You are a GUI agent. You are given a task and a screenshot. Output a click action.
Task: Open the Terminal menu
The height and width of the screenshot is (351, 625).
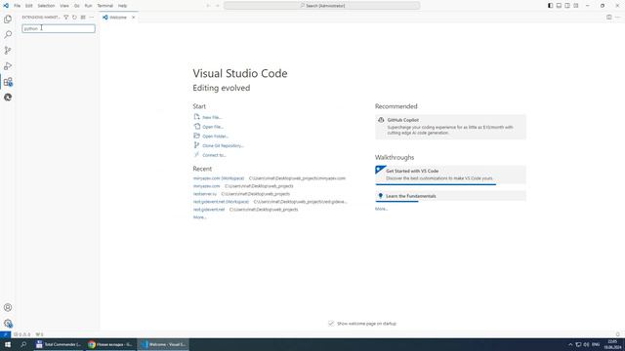[105, 6]
